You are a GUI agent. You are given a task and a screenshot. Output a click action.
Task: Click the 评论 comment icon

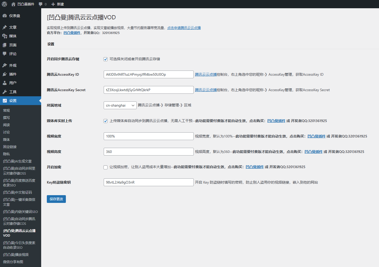(x=5, y=54)
